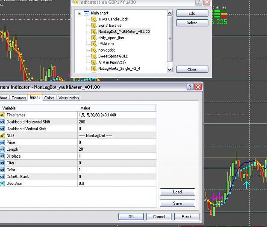Click the daily_open_line indicator icon

coord(94,38)
